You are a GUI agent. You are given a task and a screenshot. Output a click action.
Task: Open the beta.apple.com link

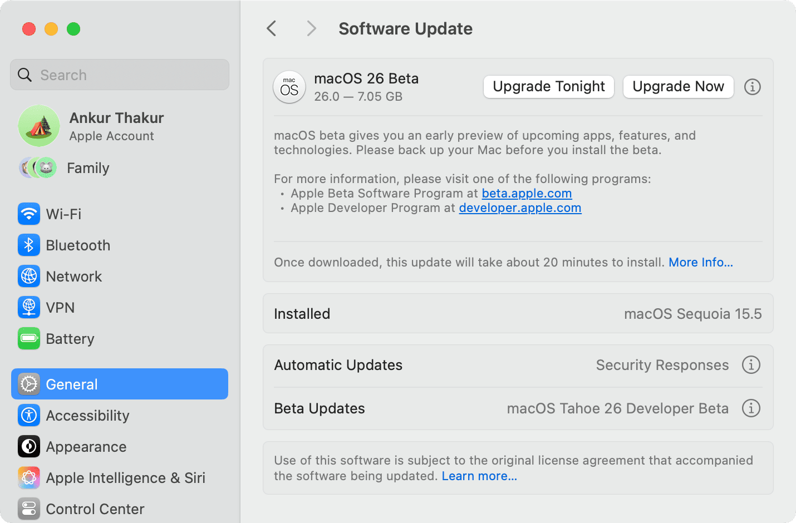[527, 193]
